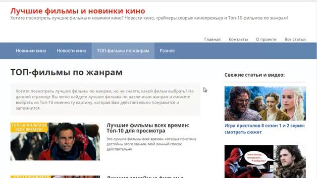Select the 'Новинки кино' menu tab
This screenshot has height=178, width=317.
31,50
